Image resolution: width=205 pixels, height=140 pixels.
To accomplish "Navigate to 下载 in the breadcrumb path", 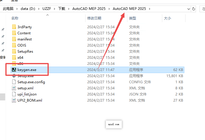I will (61, 9).
